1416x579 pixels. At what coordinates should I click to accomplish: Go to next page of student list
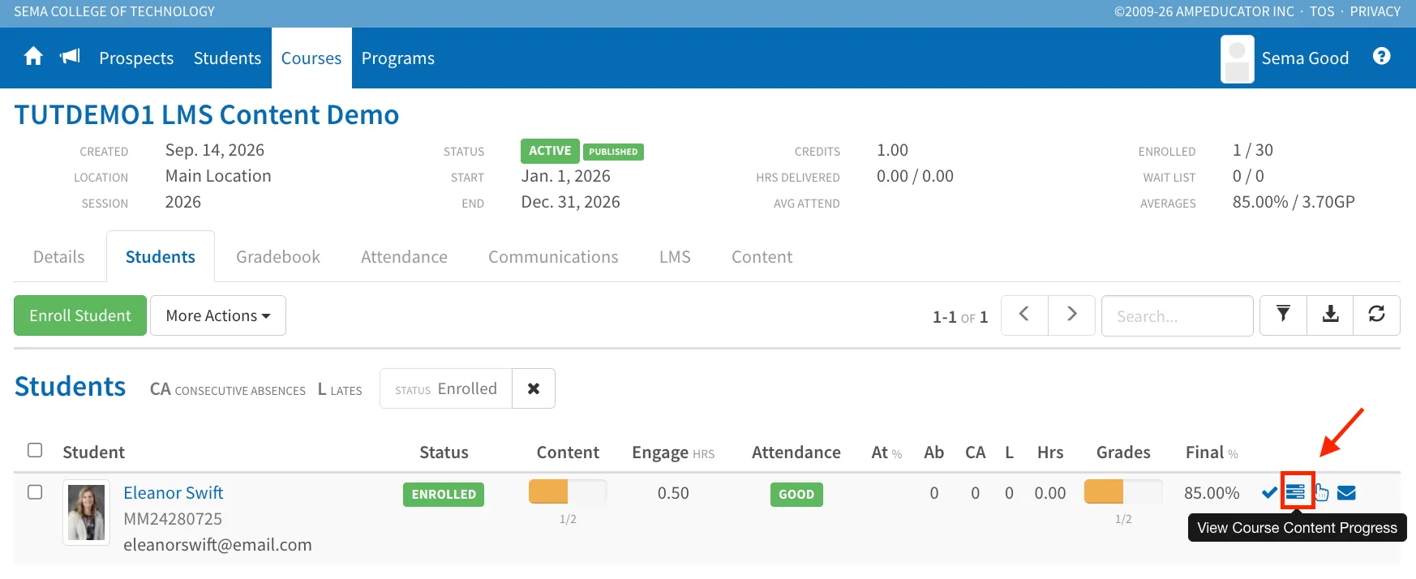[x=1071, y=315]
